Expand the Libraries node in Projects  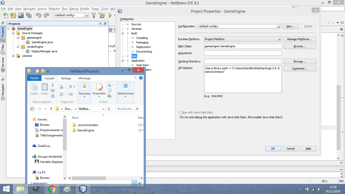13,56
